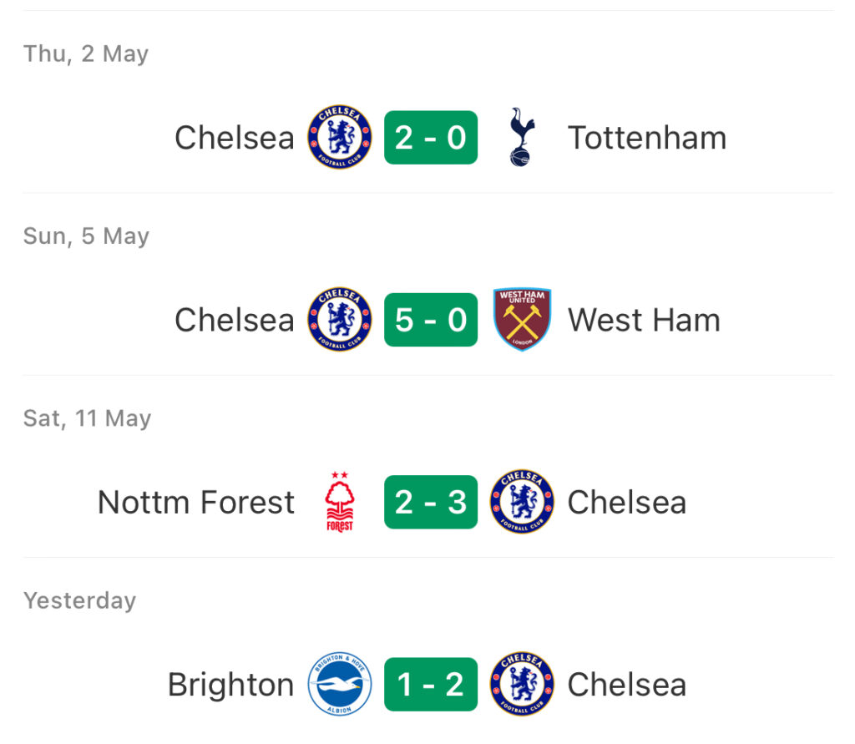855x744 pixels.
Task: Click the Tottenham cockerel crest
Action: click(522, 137)
